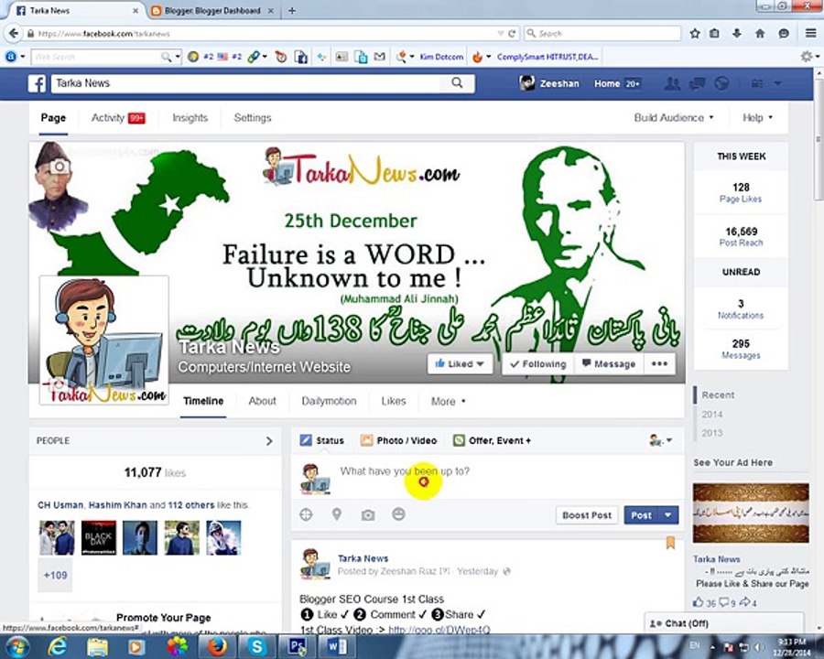
Task: Open Skype from the Windows taskbar
Action: point(257,646)
